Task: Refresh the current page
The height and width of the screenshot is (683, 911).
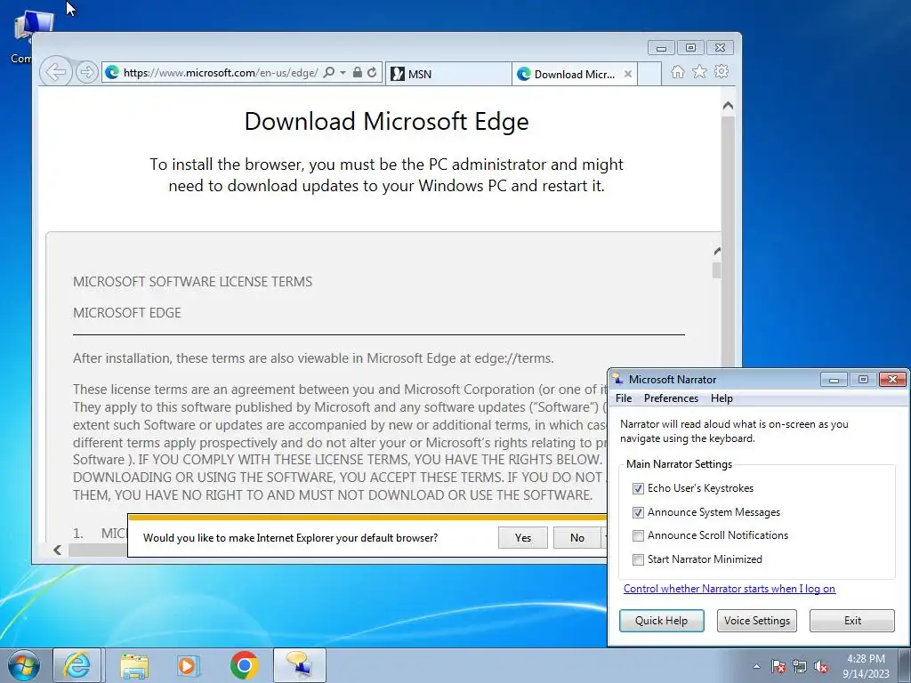Action: click(372, 73)
